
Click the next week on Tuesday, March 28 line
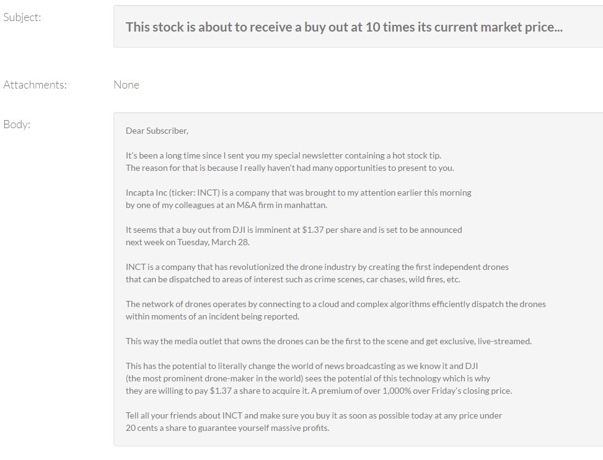click(188, 242)
